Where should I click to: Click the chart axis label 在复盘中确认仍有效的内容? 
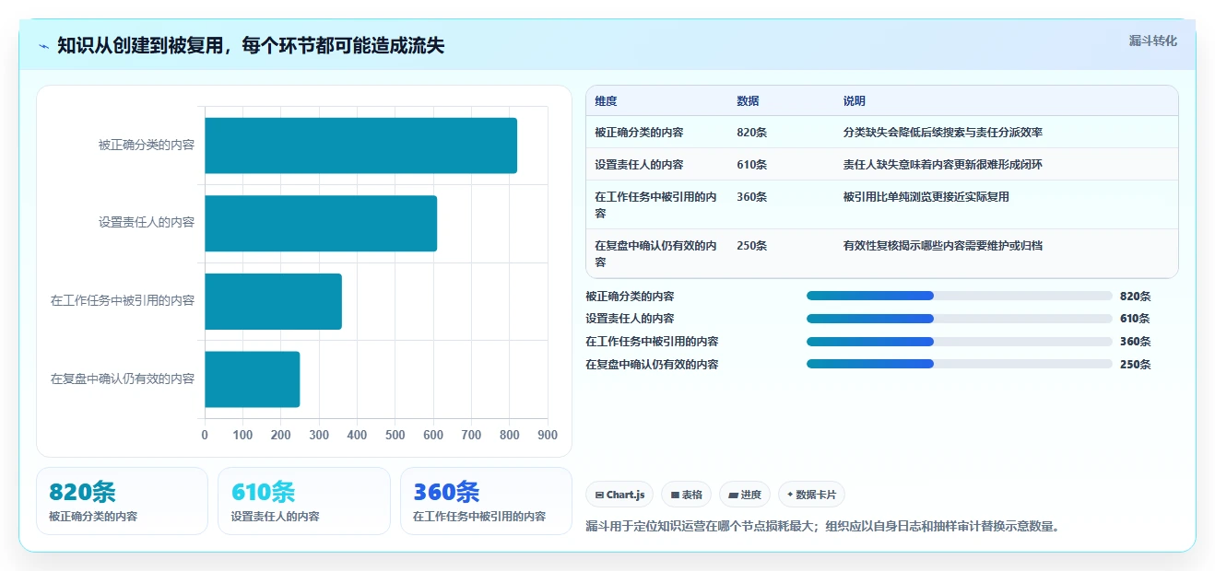(123, 379)
